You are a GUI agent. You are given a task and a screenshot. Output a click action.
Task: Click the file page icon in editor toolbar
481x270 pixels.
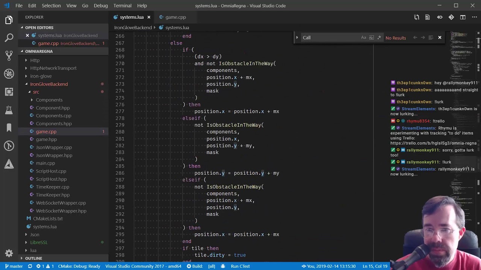pos(428,17)
